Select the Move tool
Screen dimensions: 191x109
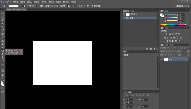coord(3,13)
